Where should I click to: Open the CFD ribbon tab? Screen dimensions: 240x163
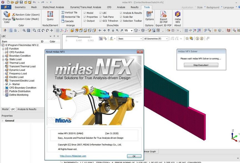click(109, 7)
